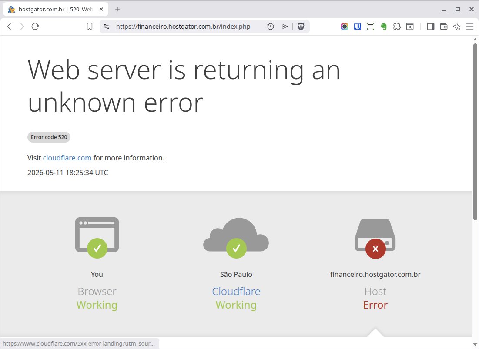Click the red Error status text
Viewport: 479px width, 349px height.
pos(375,305)
